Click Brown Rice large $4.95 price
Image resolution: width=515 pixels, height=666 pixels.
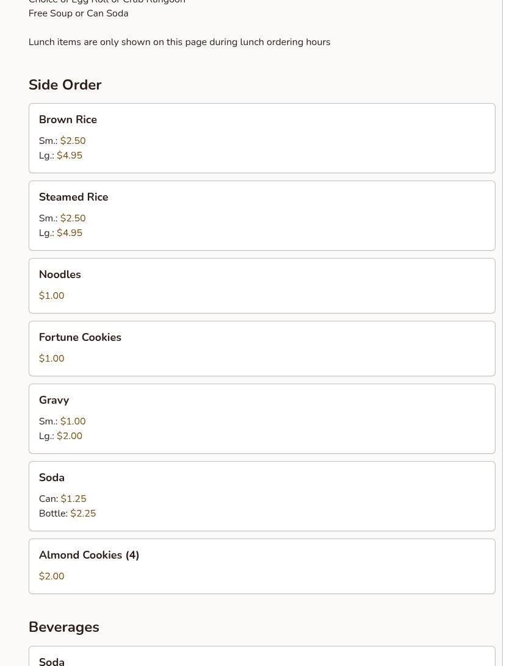click(x=70, y=156)
